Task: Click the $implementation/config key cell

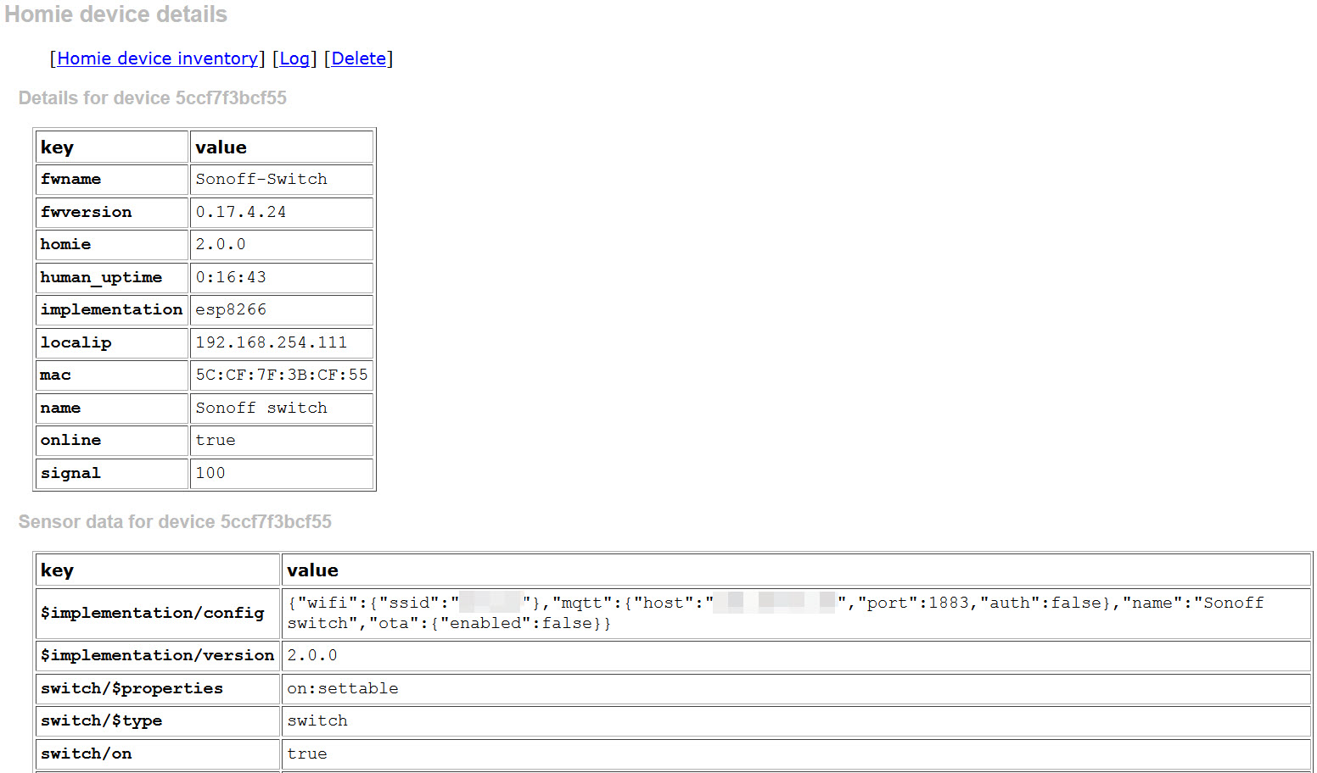Action: pyautogui.click(x=158, y=614)
